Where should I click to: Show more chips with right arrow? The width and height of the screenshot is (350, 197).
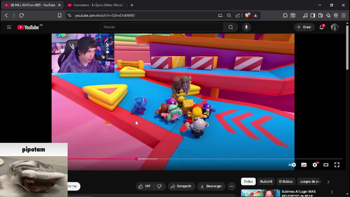coord(328,181)
